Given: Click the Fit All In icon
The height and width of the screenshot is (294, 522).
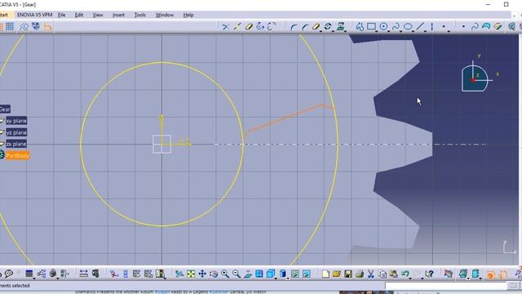Looking at the screenshot, I should [191, 274].
